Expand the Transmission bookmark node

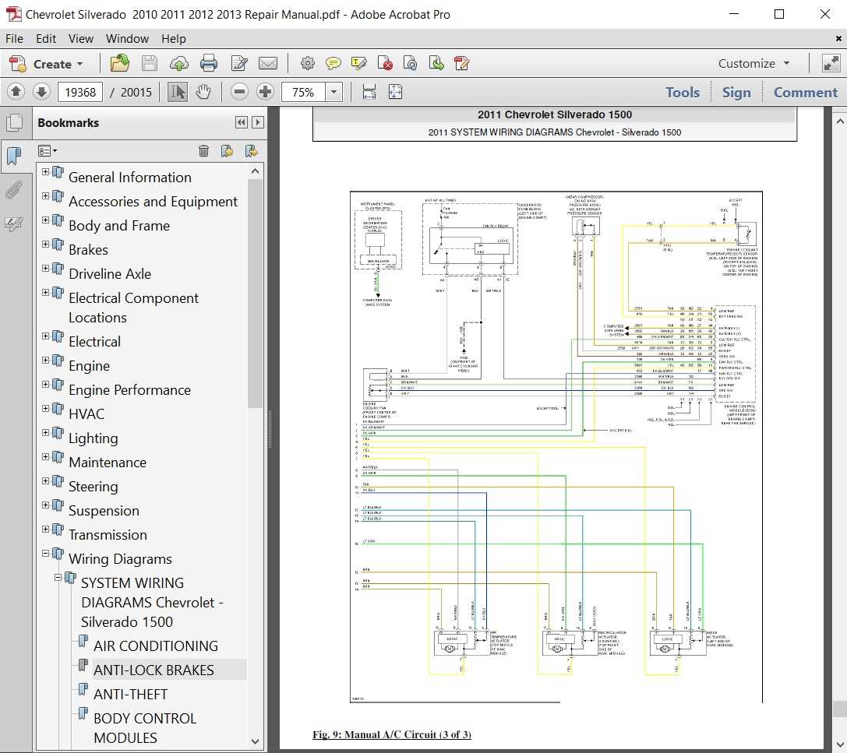pyautogui.click(x=45, y=529)
